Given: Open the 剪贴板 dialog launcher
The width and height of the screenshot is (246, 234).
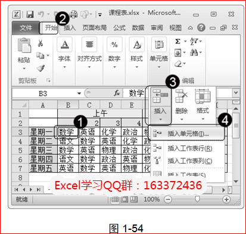Looking at the screenshot, I should [48, 80].
